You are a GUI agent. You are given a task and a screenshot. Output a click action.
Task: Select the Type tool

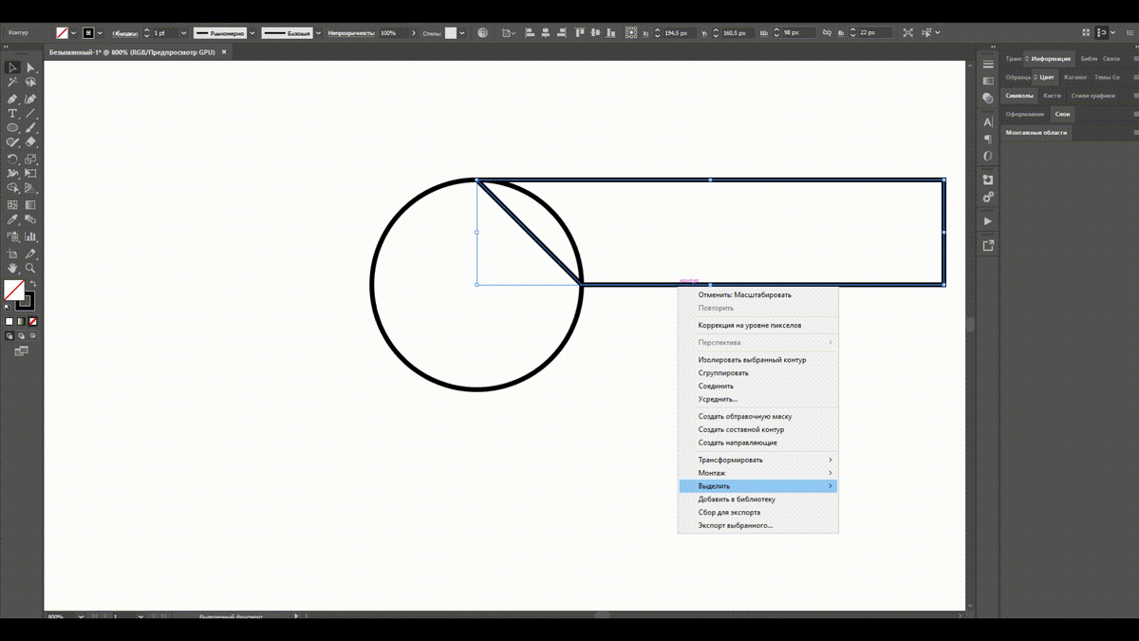12,113
